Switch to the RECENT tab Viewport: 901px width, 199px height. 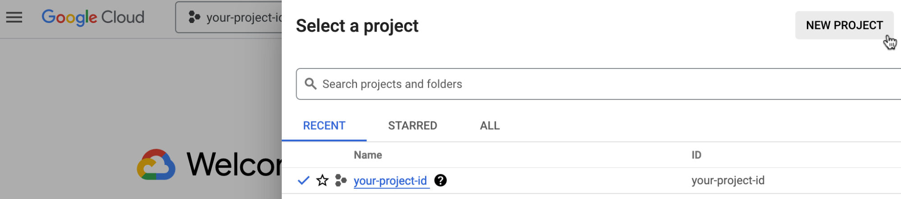[324, 126]
